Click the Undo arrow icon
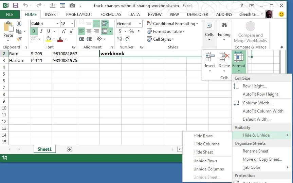 coord(25,5)
